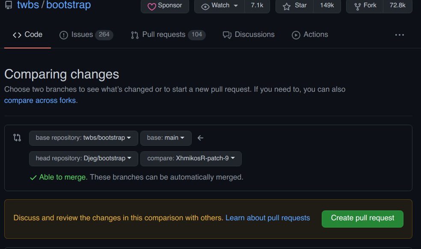421x249 pixels.
Task: Open the bootstrap repository link
Action: 68,5
